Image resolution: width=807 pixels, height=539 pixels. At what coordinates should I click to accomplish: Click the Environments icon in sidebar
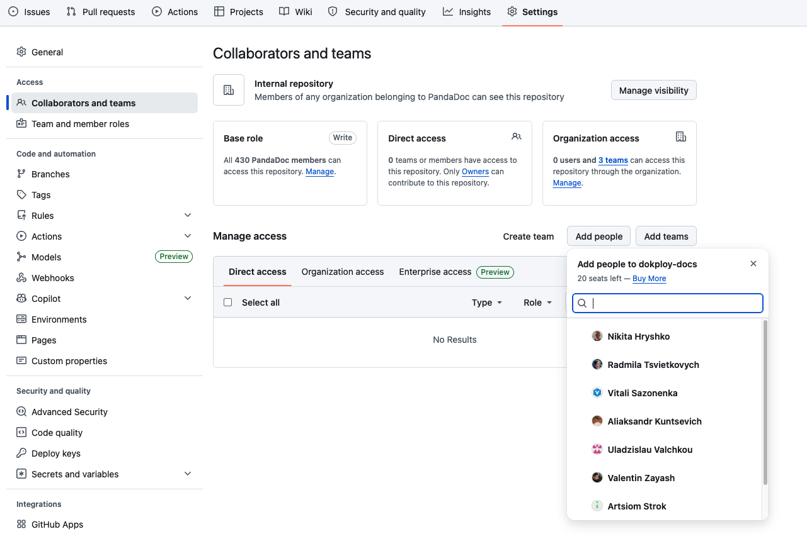pos(21,320)
